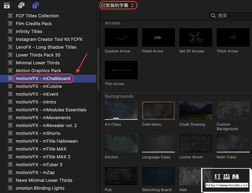This screenshot has height=193, width=252.
Task: Select motionVFX - mIntro category
Action: pyautogui.click(x=36, y=102)
